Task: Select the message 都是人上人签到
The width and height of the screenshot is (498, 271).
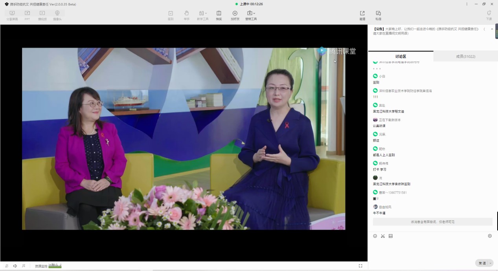Action: (384, 155)
